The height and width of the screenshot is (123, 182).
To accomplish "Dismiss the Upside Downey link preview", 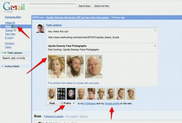I will [x=155, y=46].
